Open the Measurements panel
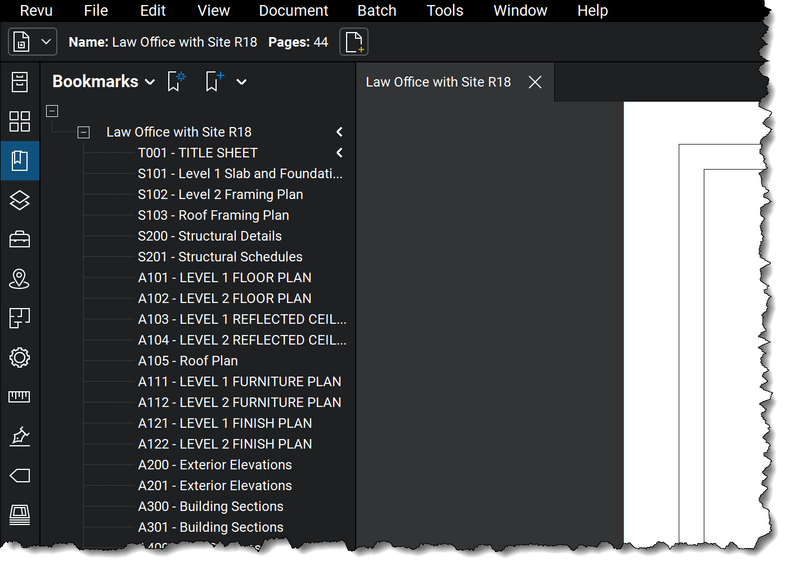Screen dimensions: 790x570 pyautogui.click(x=20, y=397)
